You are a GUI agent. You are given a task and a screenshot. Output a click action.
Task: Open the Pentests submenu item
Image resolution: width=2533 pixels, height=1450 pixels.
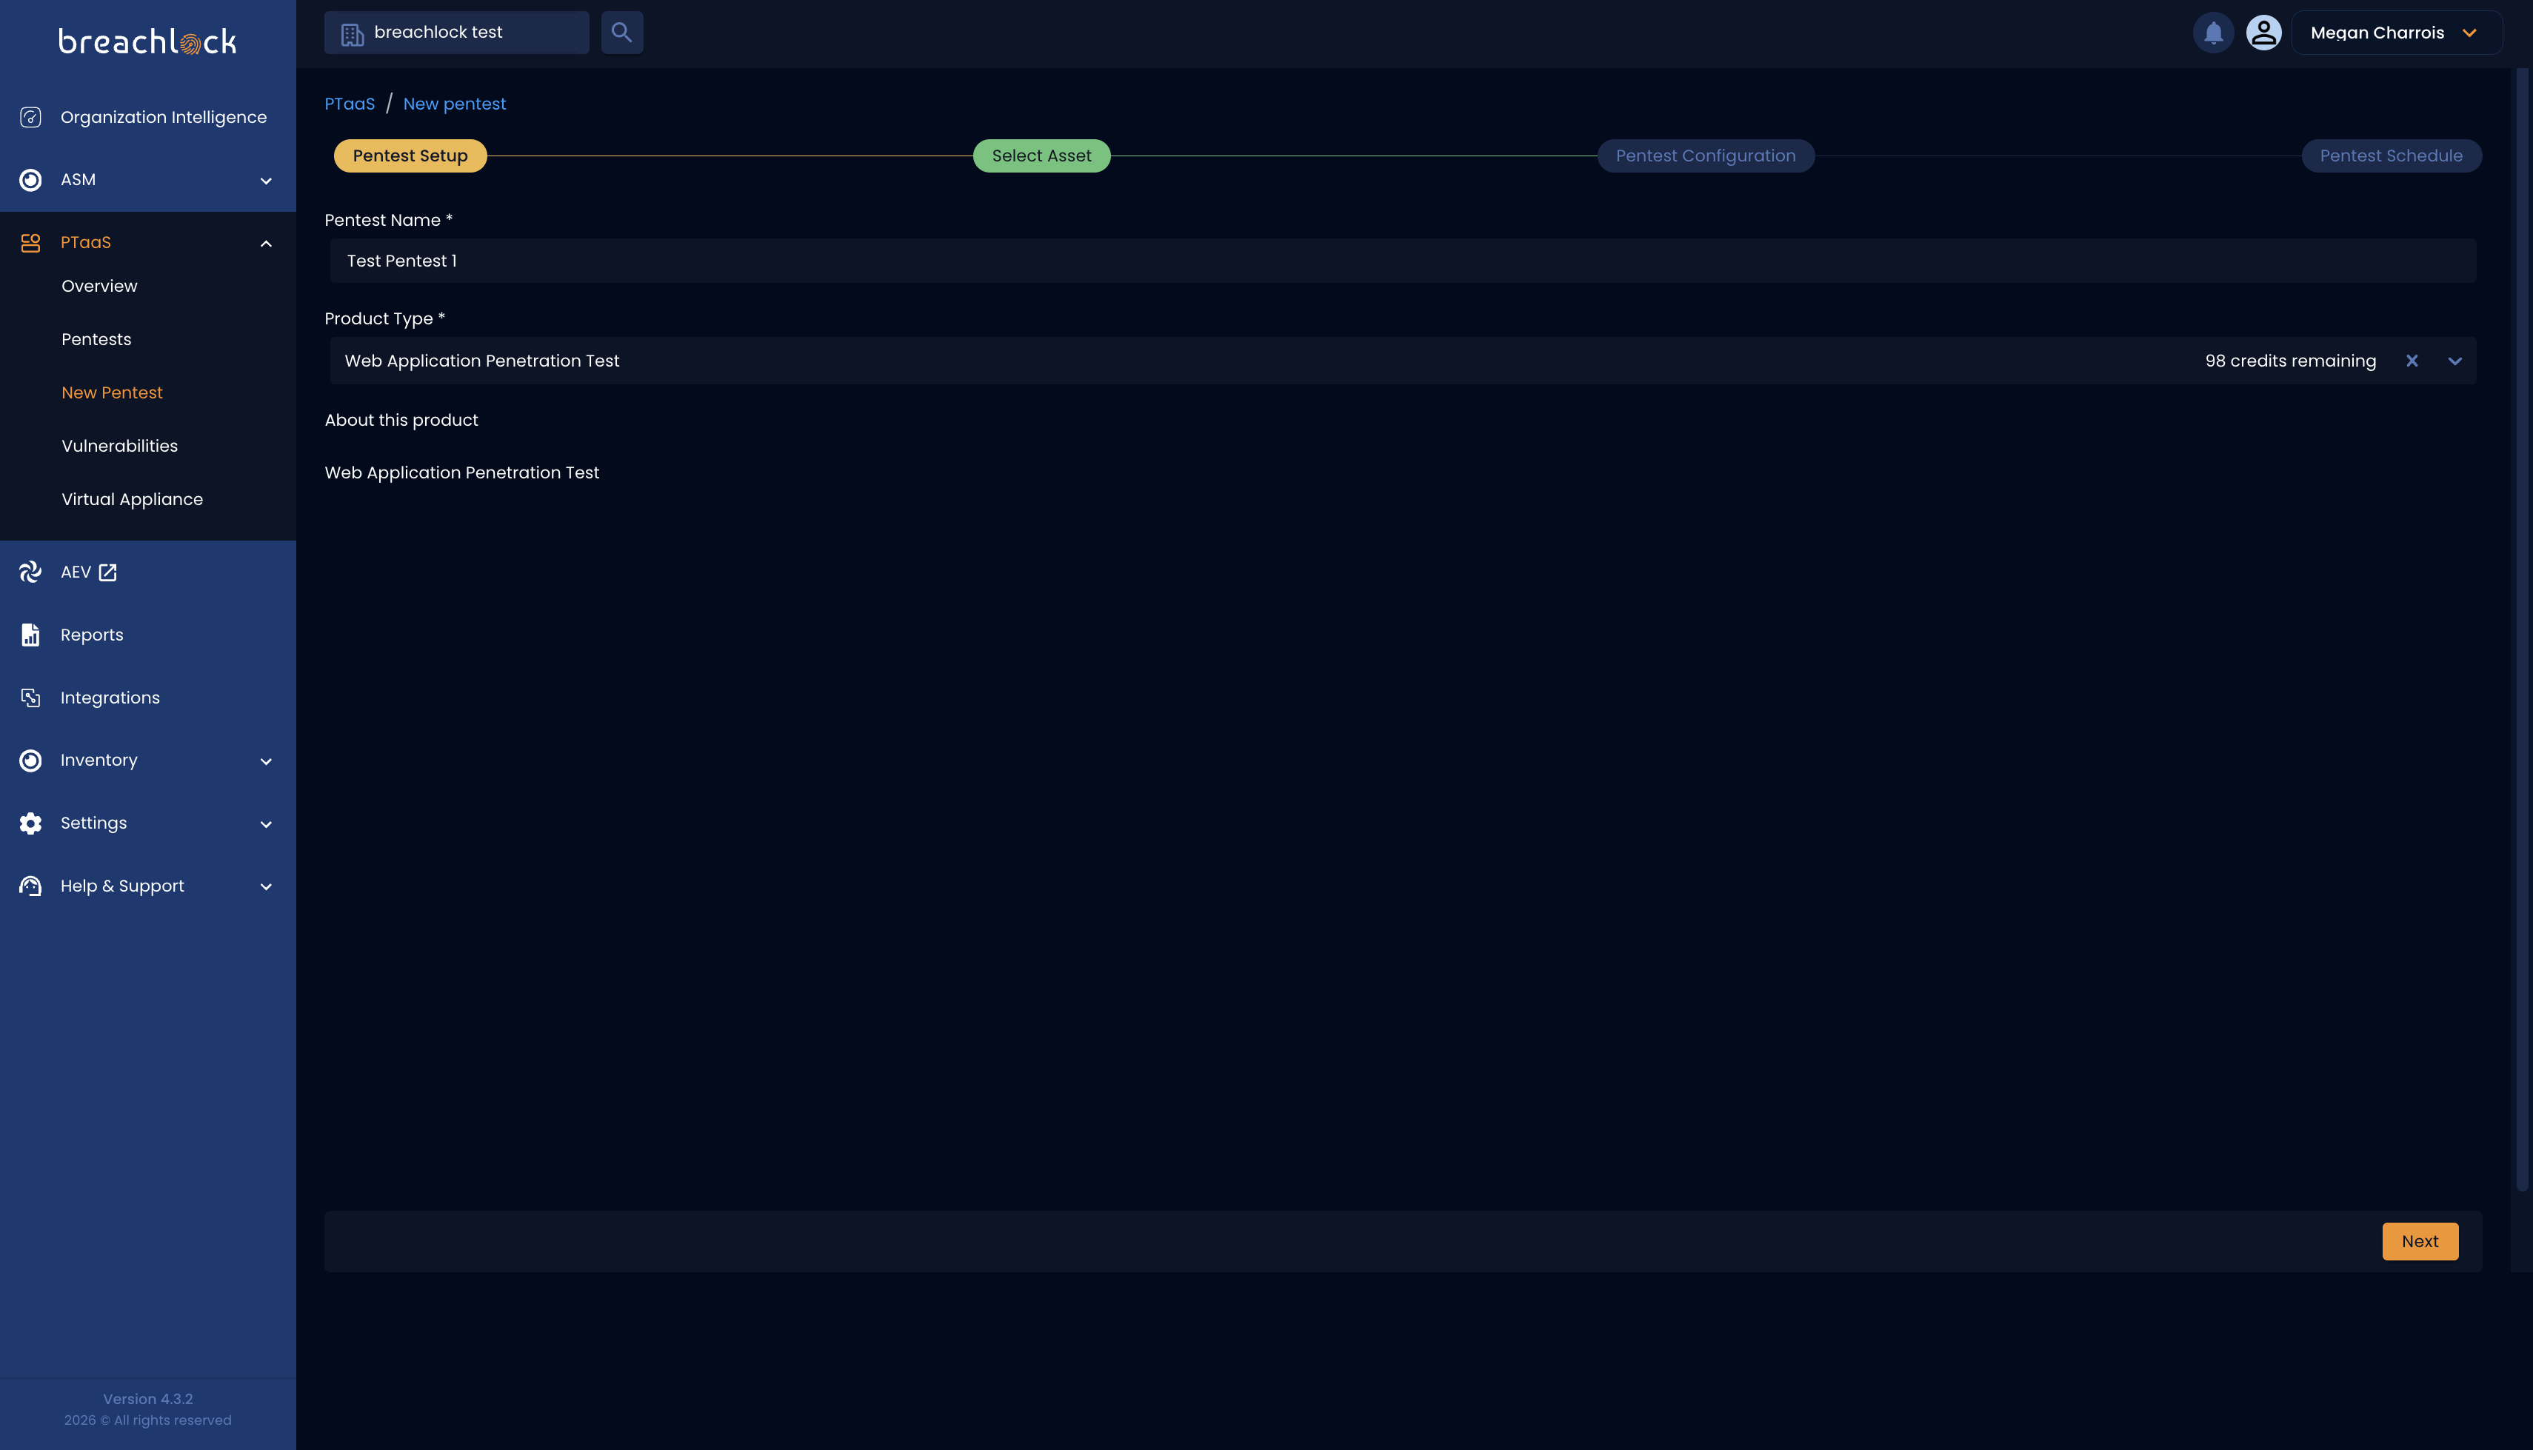coord(96,340)
